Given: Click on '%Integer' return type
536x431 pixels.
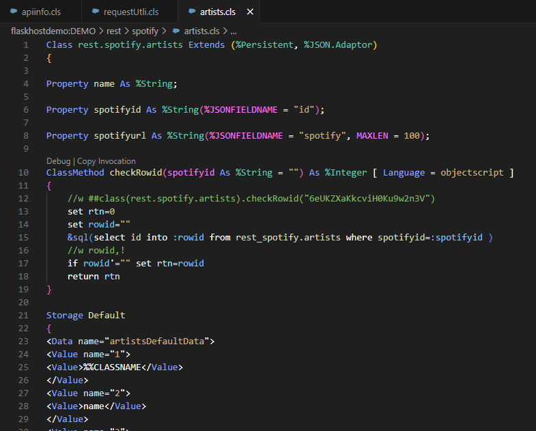Looking at the screenshot, I should click(x=345, y=172).
